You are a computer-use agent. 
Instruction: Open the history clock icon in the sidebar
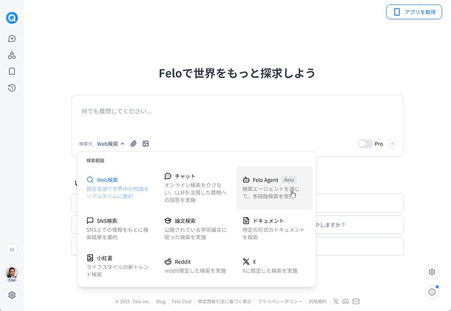(x=12, y=88)
